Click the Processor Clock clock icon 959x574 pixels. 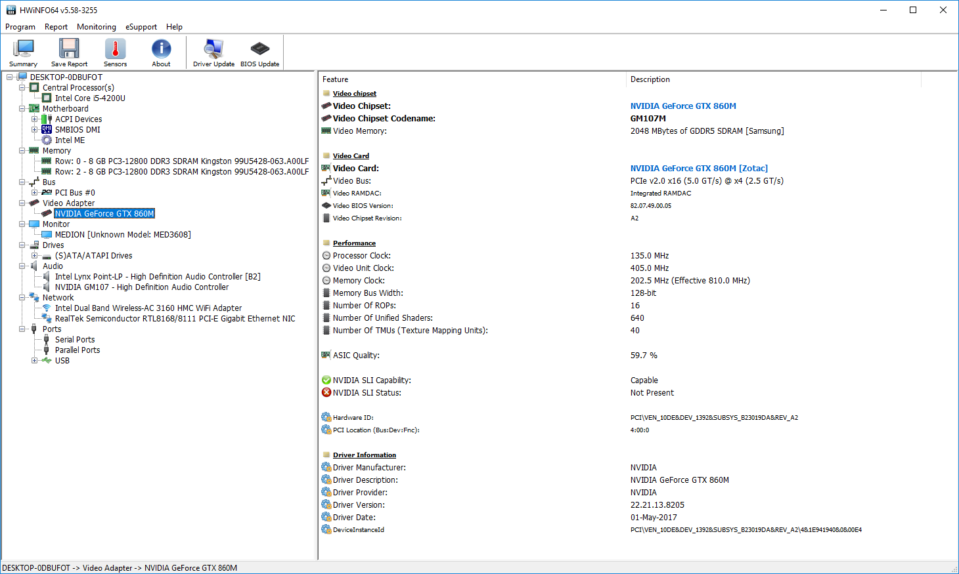[x=326, y=255]
